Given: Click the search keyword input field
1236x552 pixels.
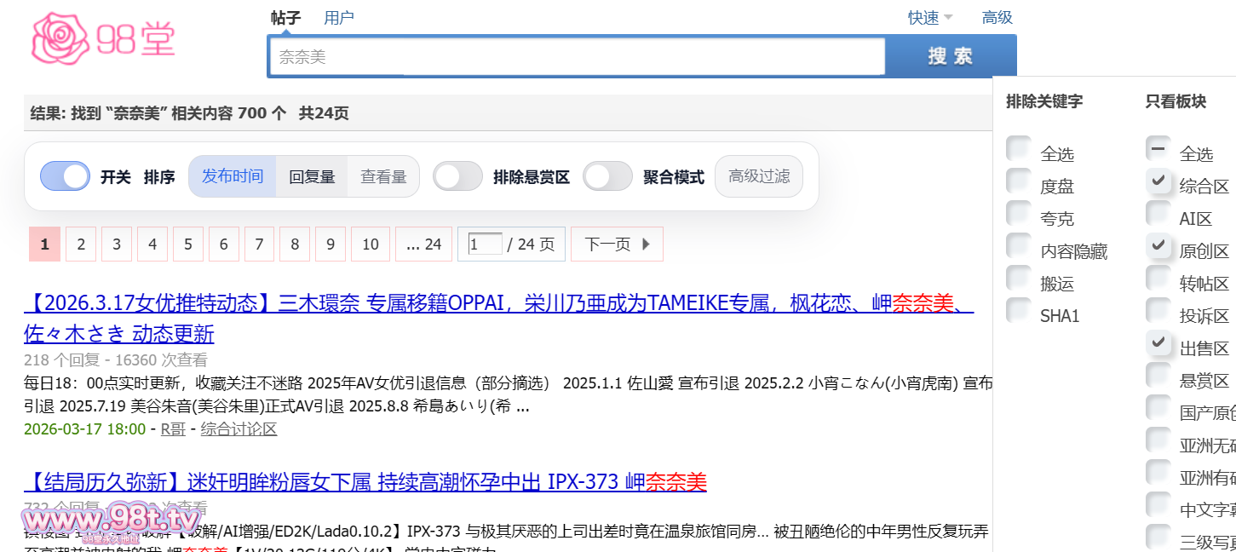Looking at the screenshot, I should coord(578,57).
